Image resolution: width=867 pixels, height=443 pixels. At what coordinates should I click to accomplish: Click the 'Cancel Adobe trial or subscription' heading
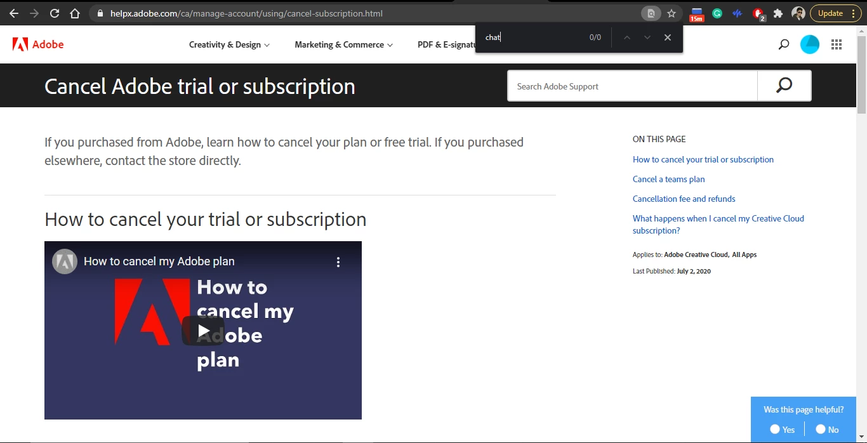click(x=200, y=86)
